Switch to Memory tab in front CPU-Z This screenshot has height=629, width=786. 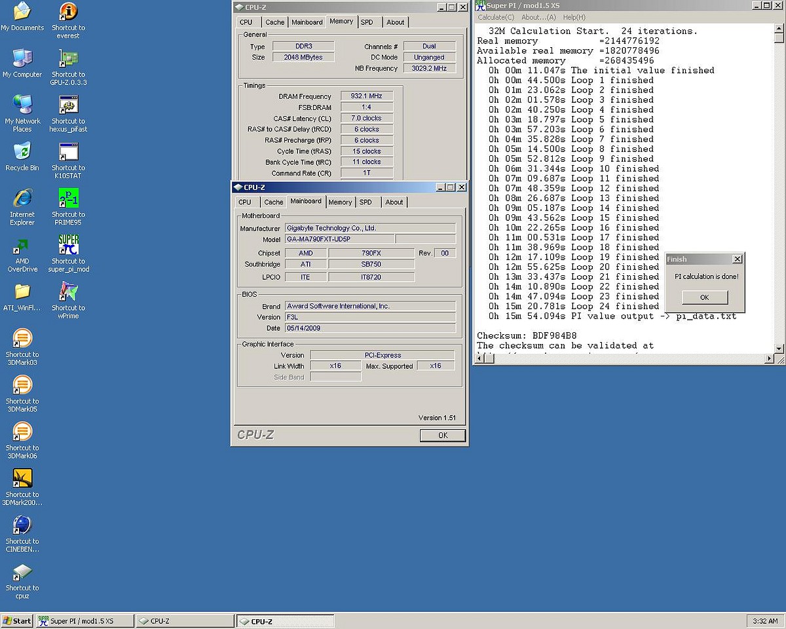pos(340,202)
